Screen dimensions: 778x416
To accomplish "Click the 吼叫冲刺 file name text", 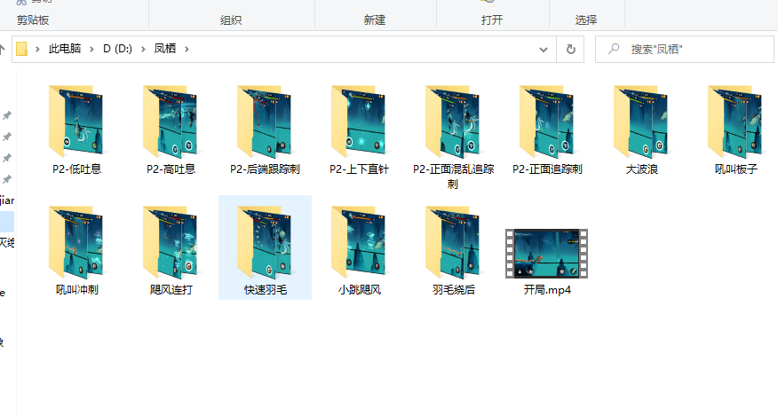I will [x=76, y=289].
